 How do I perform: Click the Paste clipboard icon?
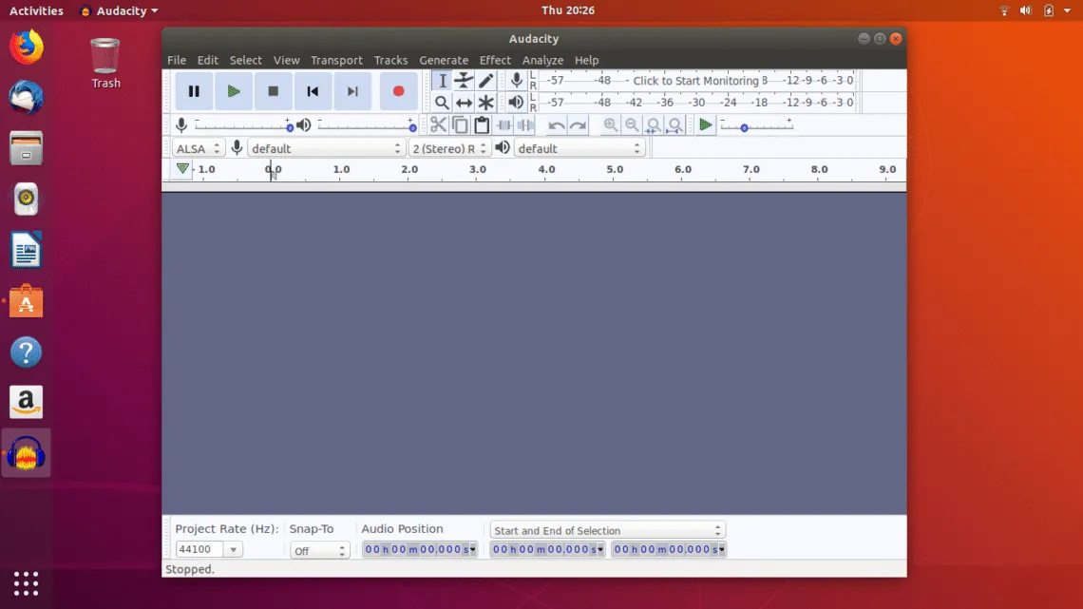482,125
